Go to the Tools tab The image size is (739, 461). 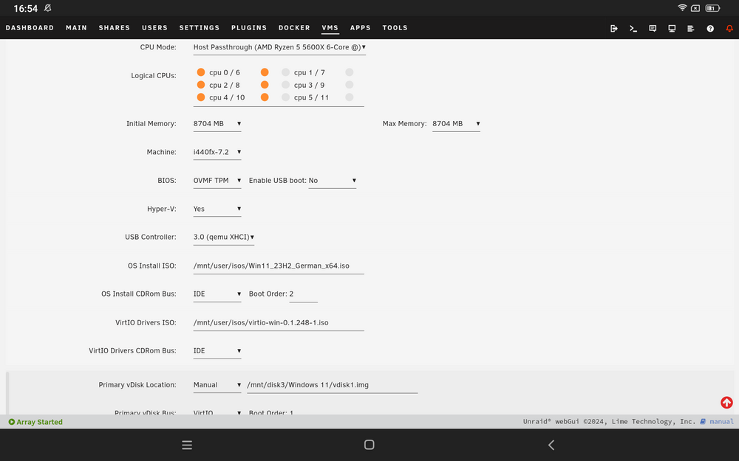[x=395, y=28]
